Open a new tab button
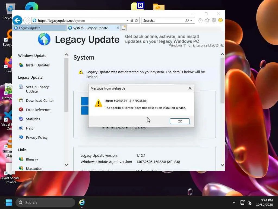The height and width of the screenshot is (209, 278). (x=124, y=28)
